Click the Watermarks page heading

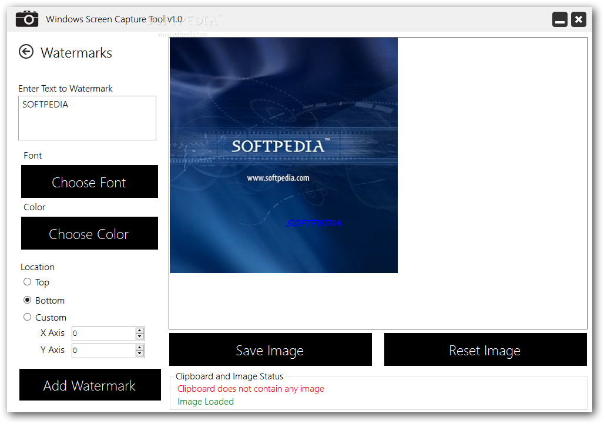point(76,53)
